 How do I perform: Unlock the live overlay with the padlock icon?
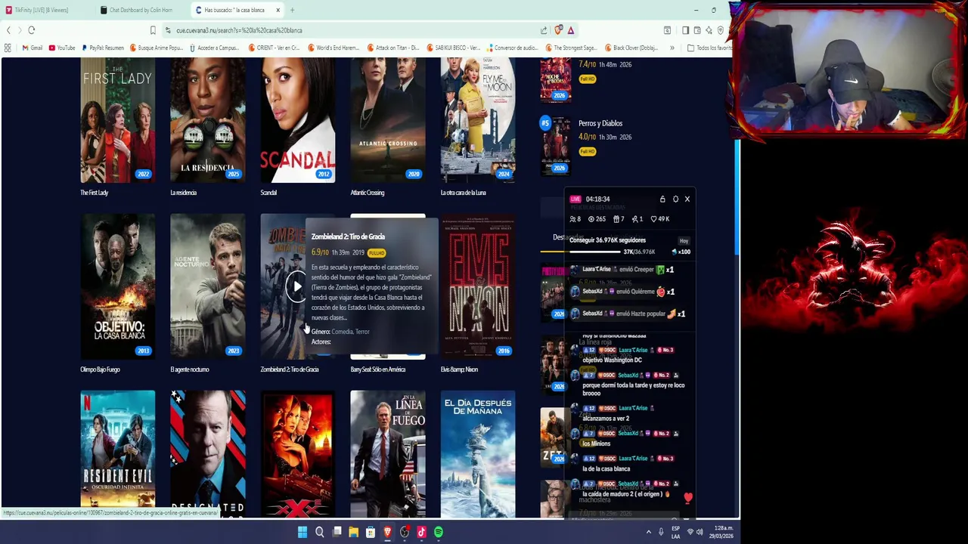coord(662,199)
